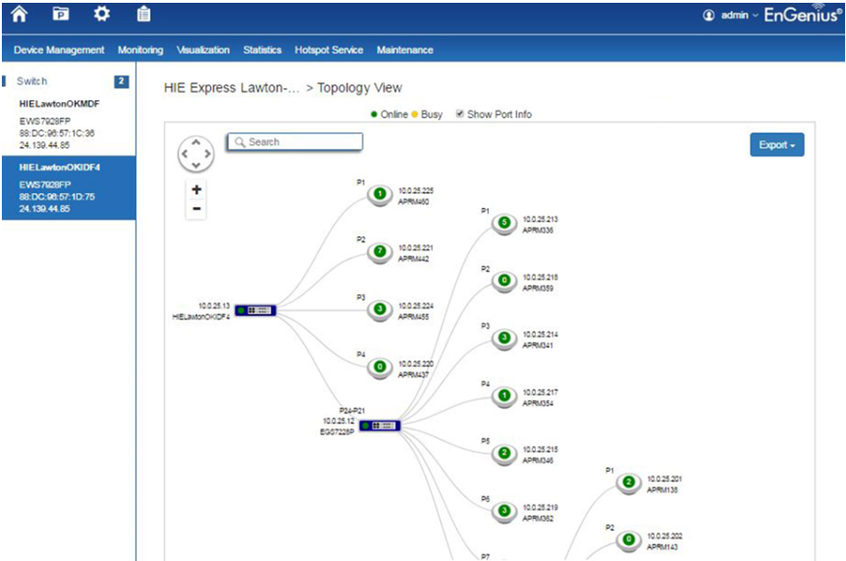The width and height of the screenshot is (846, 561).
Task: Click the access point icon for APRM336
Action: 504,223
